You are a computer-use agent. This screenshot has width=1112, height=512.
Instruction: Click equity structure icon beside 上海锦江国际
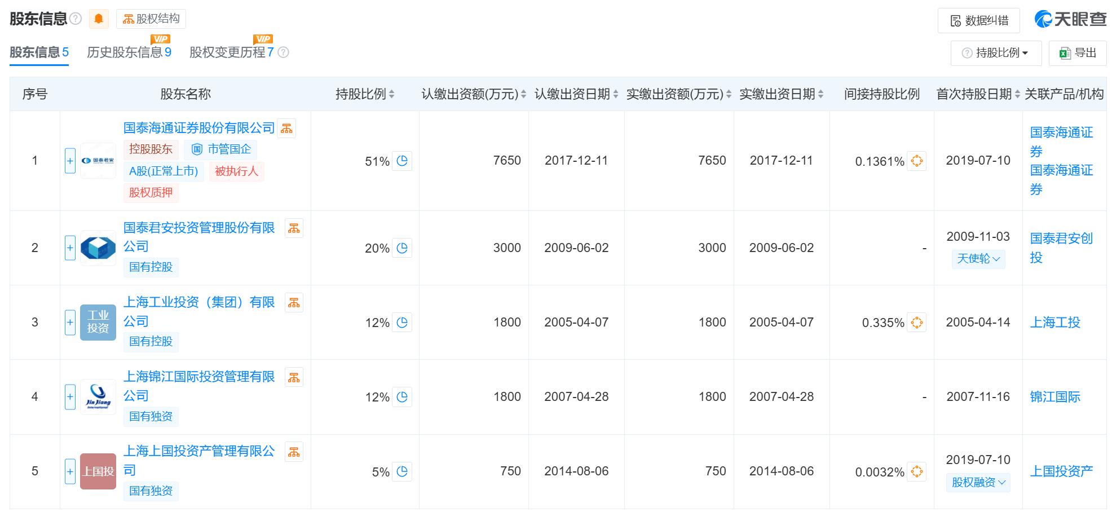[x=294, y=377]
